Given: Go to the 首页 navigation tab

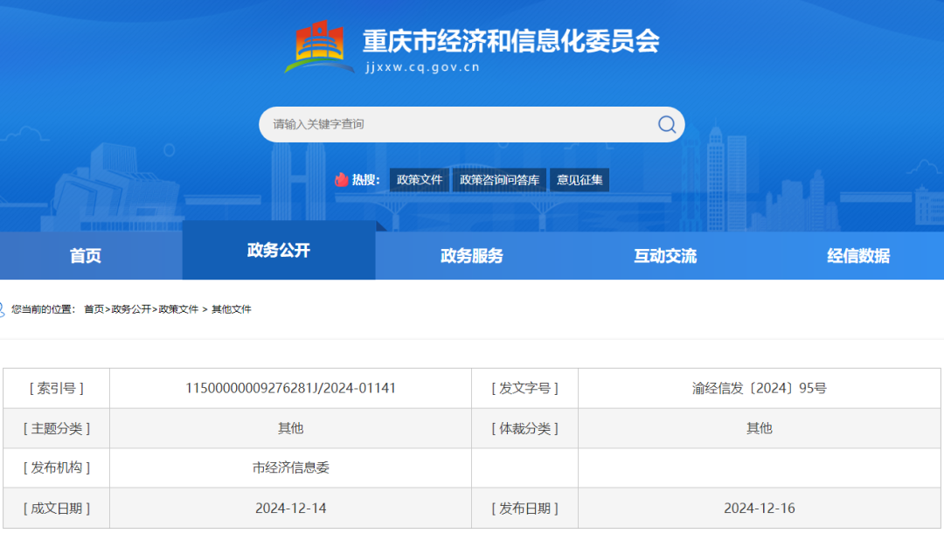Looking at the screenshot, I should tap(86, 256).
